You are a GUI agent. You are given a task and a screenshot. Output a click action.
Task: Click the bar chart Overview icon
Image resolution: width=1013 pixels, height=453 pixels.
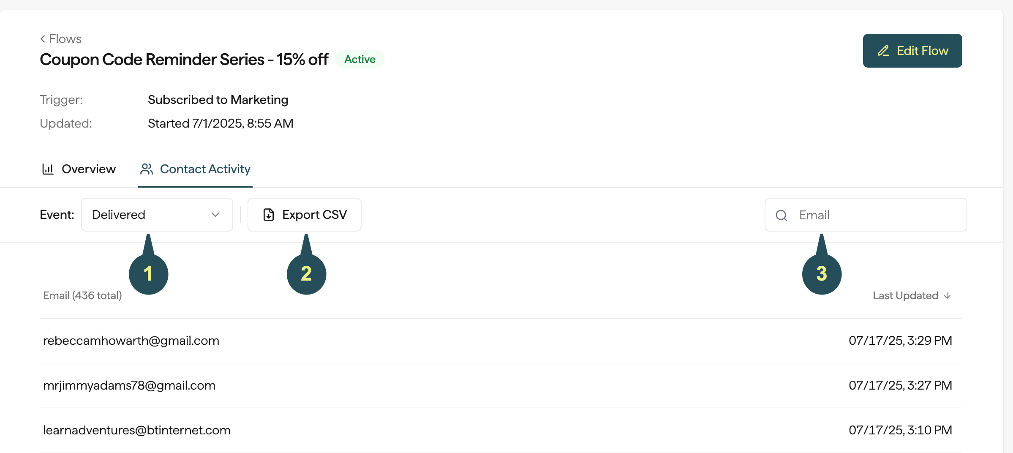click(x=48, y=169)
